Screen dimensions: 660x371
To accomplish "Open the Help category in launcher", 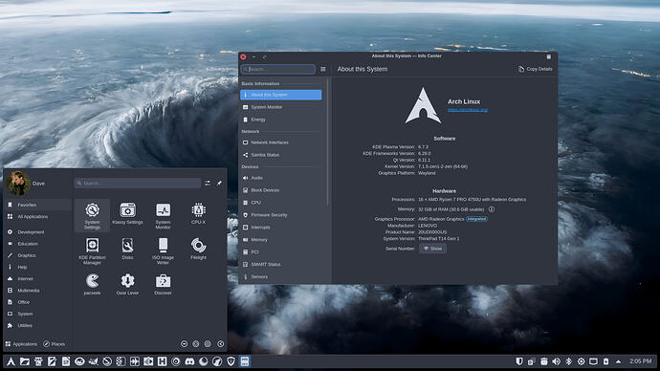I will click(38, 267).
